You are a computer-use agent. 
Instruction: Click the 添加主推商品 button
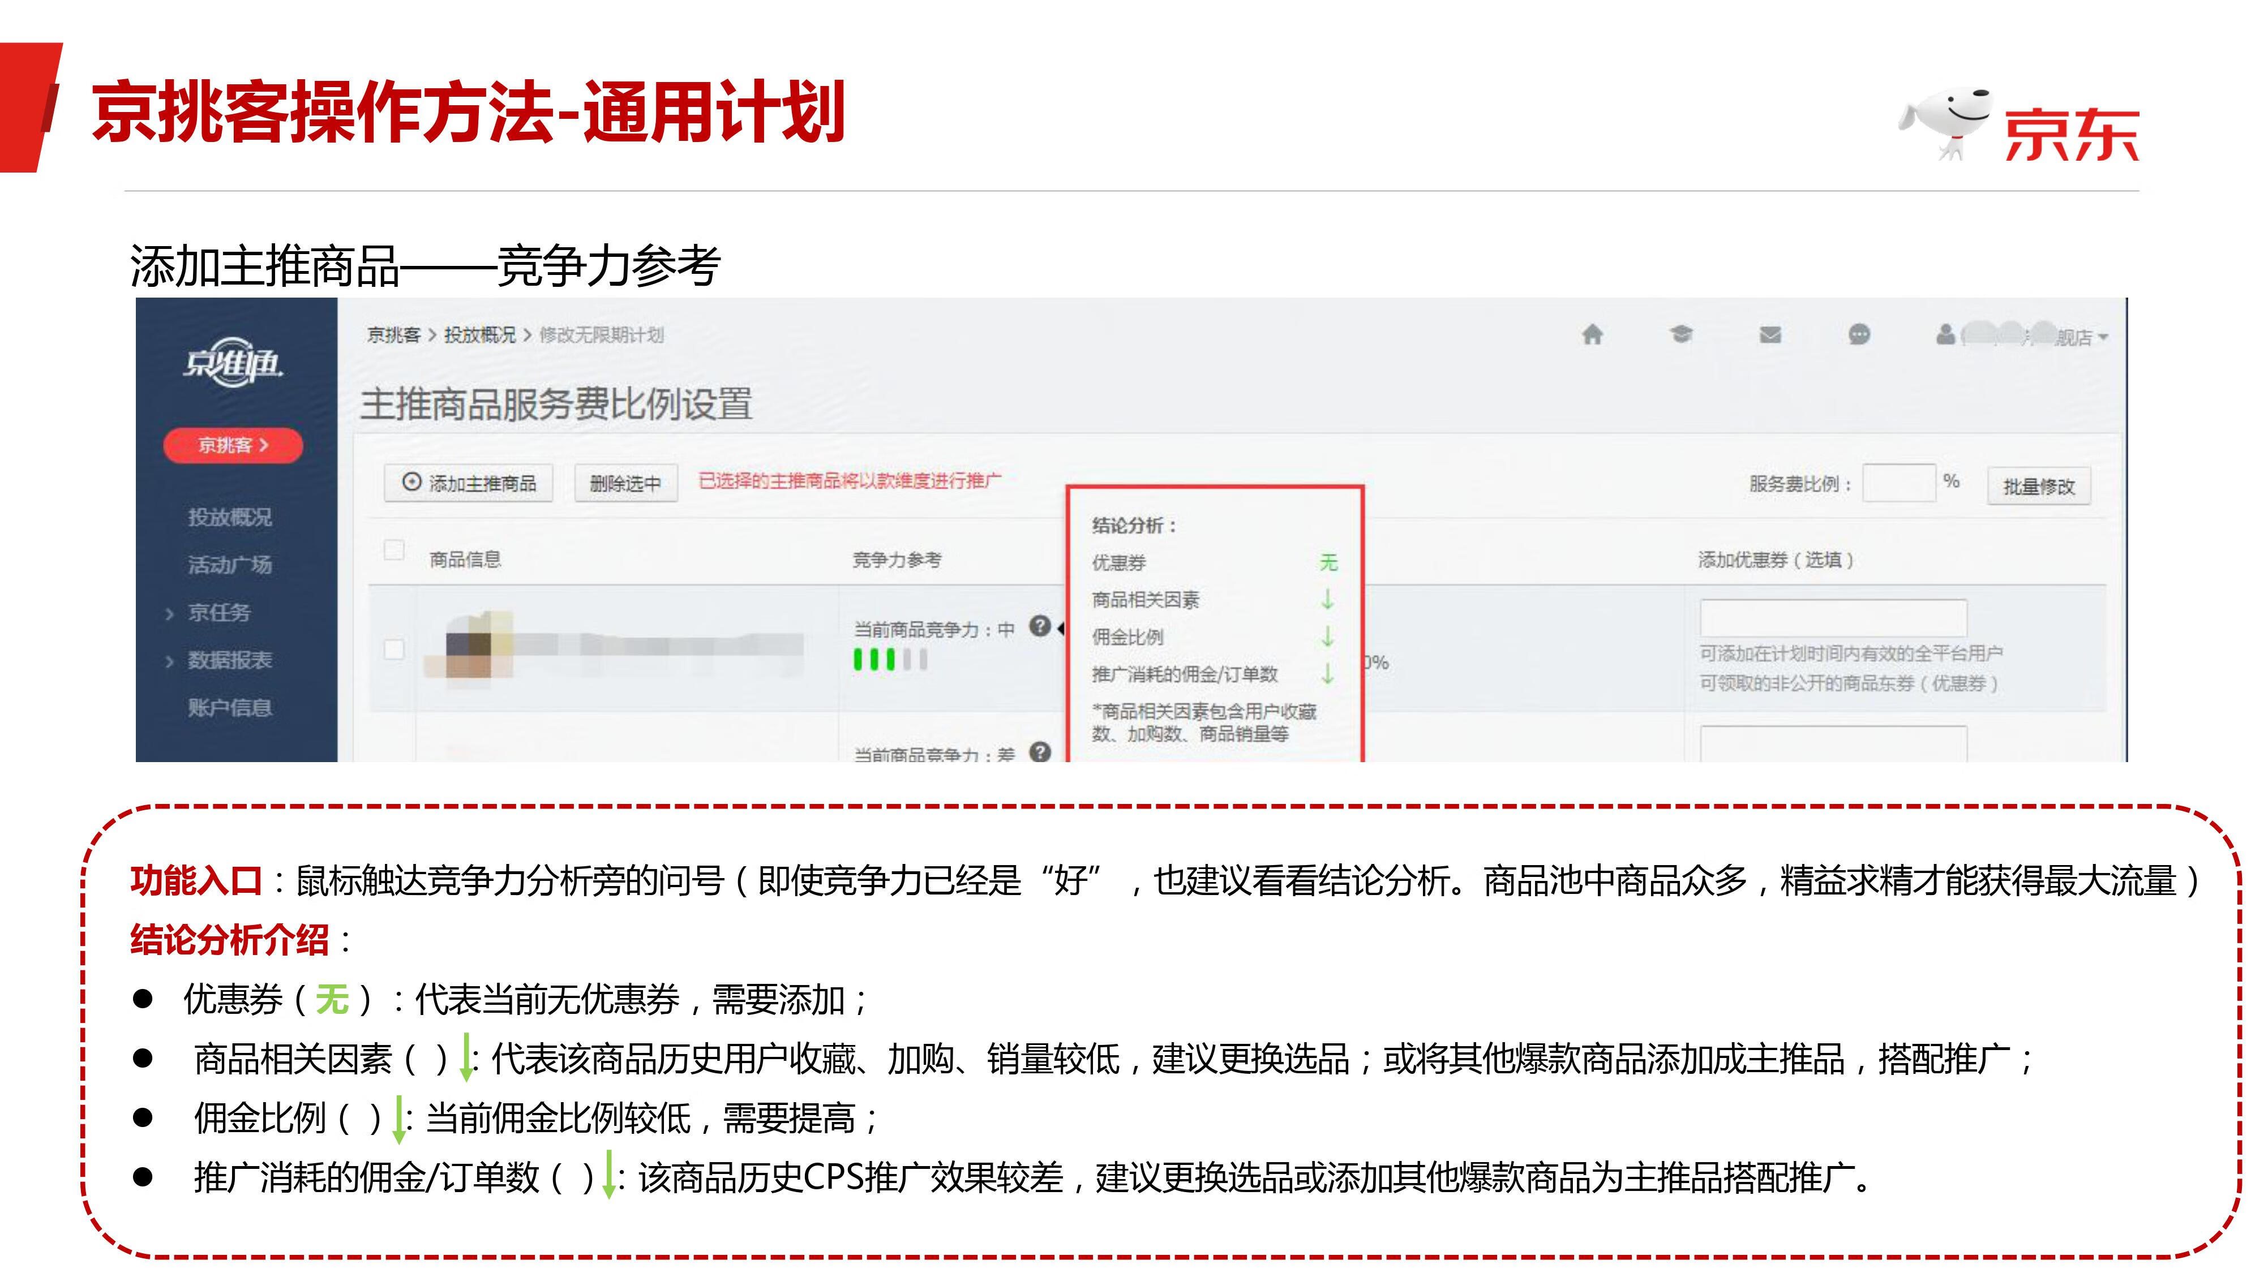[x=469, y=483]
